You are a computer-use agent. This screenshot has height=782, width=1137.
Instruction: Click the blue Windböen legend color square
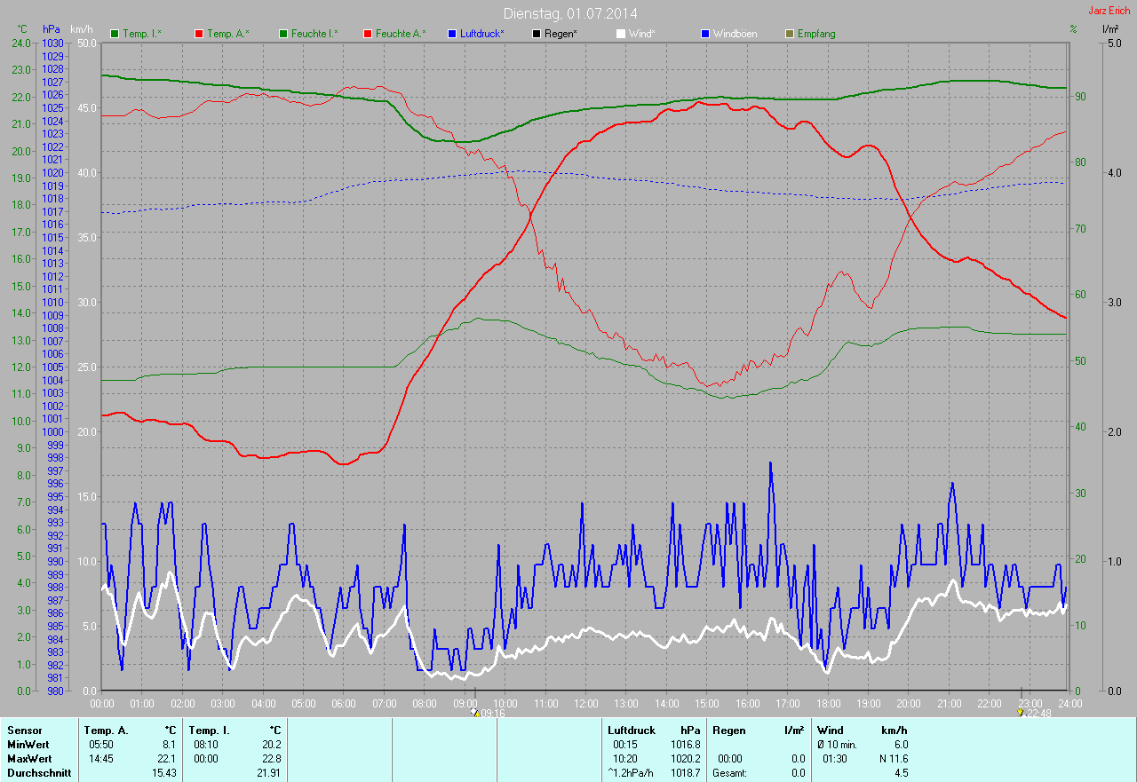coord(705,34)
